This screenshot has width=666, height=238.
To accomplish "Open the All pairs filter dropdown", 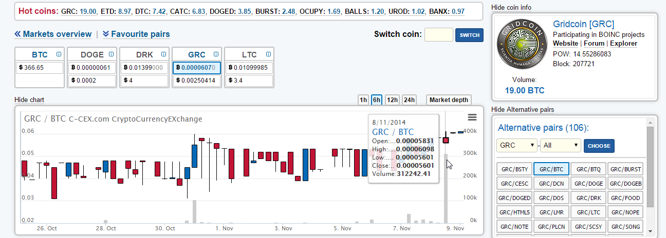I will pos(560,145).
